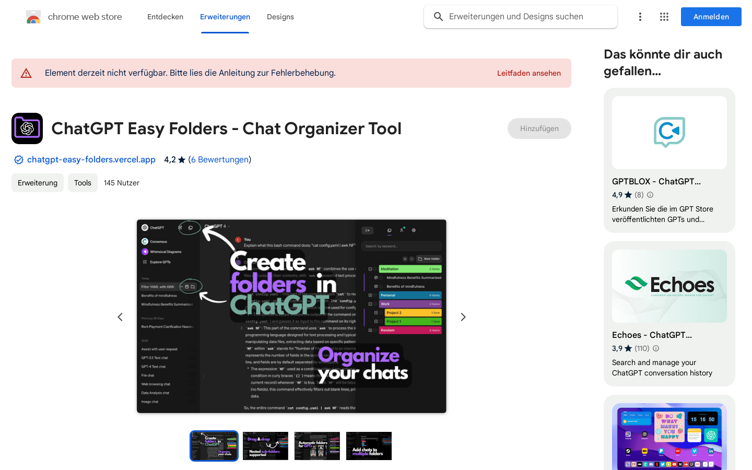Click the Echoes 3,9 rating
Screen dimensions: 752x470
point(622,348)
